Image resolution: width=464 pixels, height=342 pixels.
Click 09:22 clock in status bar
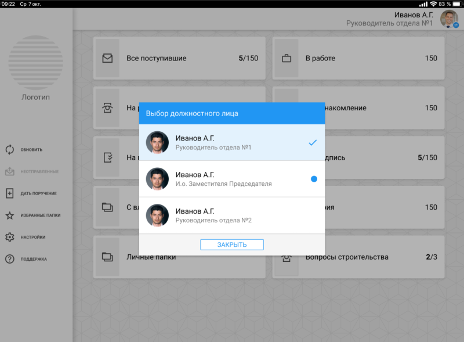tap(8, 4)
